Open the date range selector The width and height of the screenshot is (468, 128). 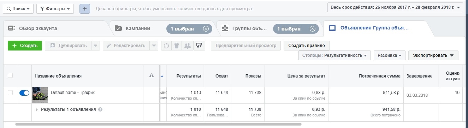tap(395, 7)
